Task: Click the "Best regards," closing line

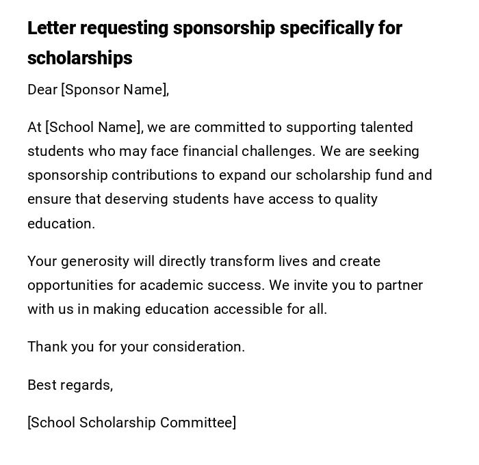Action: (70, 385)
